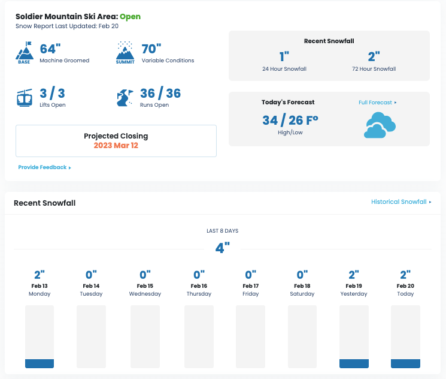Click the 2" 72-hour snowfall amount
Viewport: 446px width, 379px height.
point(374,57)
